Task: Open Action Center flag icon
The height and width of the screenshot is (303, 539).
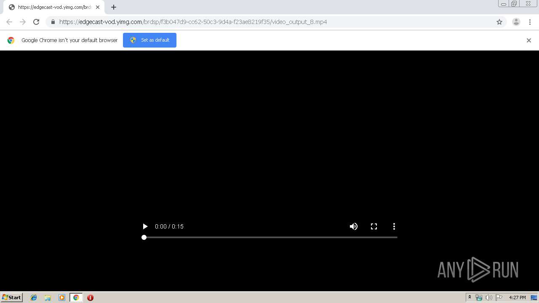Action: click(x=499, y=298)
